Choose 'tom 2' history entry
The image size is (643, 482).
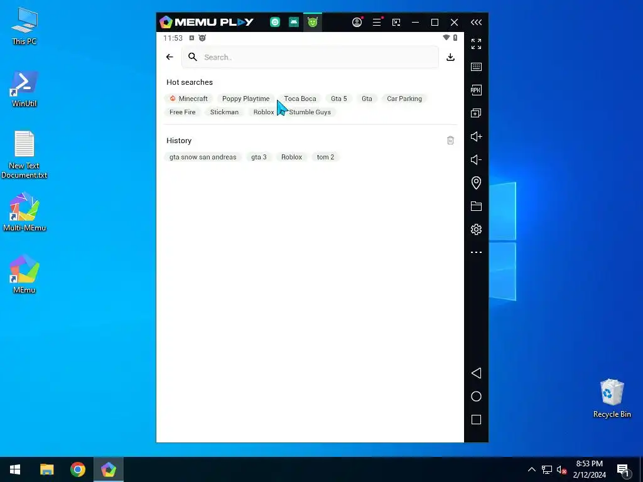[x=326, y=157]
